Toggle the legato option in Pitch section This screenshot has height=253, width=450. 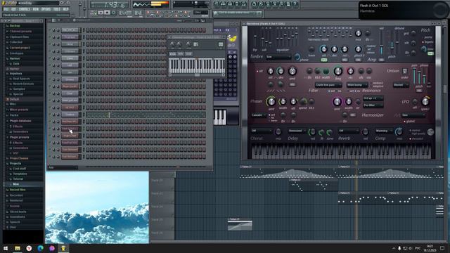(427, 42)
